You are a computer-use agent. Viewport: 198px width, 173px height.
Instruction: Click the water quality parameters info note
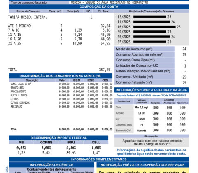(x=151, y=152)
